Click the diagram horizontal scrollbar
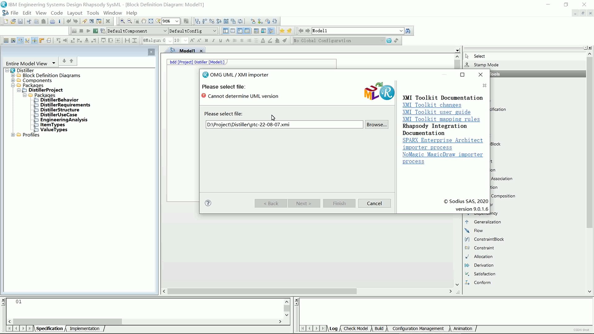This screenshot has height=334, width=594. 262,291
